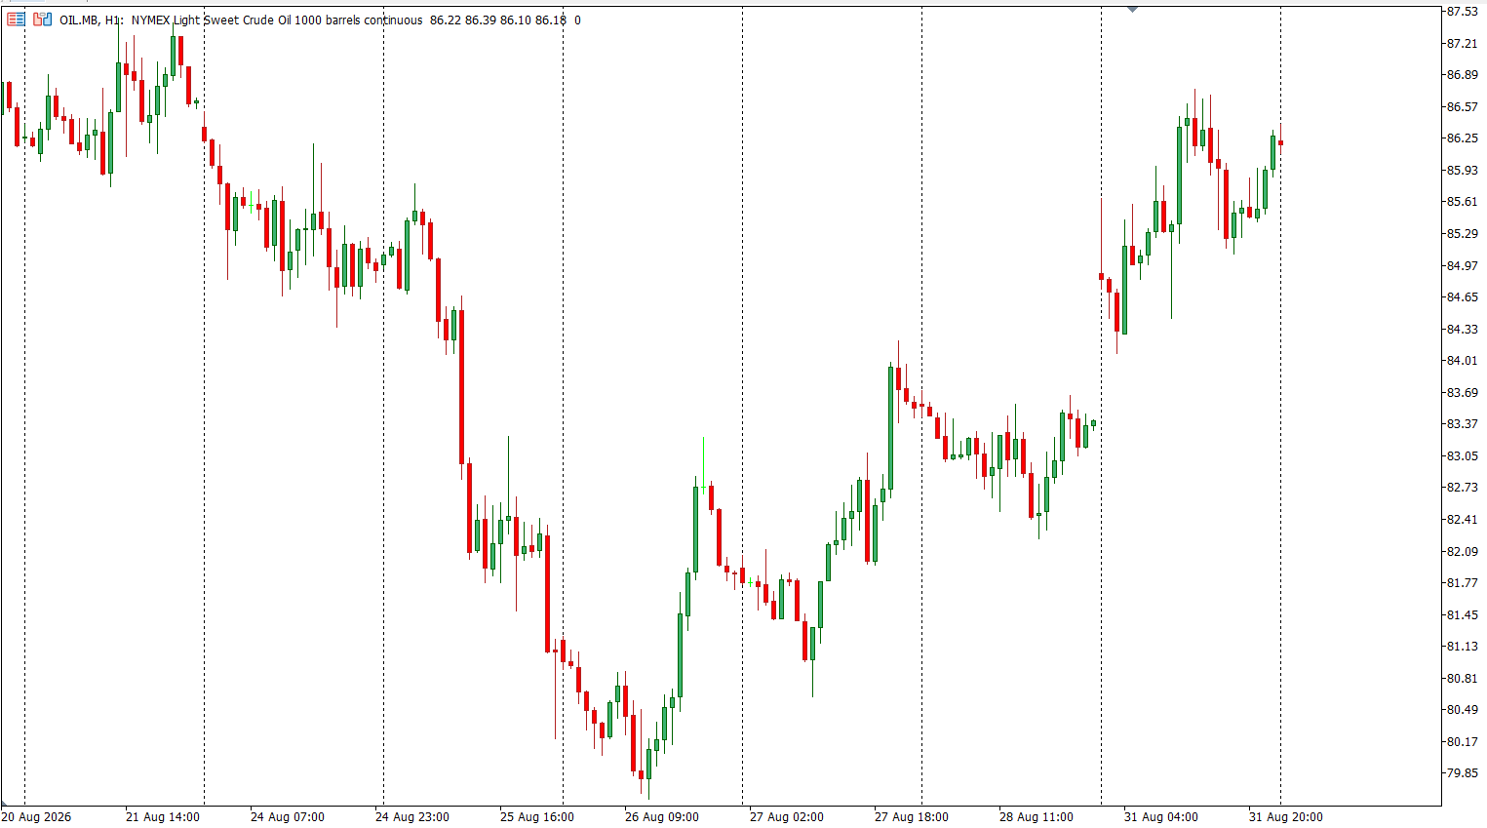Select the last red candle near 86.25
The image size is (1487, 828).
click(1280, 142)
